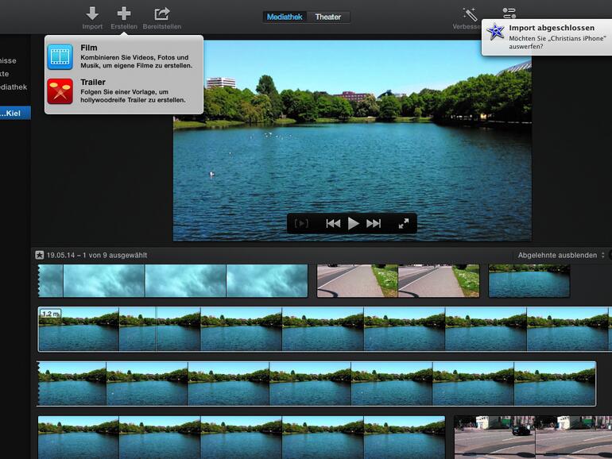The image size is (612, 459).
Task: Click the Import arrow icon
Action: pyautogui.click(x=92, y=13)
